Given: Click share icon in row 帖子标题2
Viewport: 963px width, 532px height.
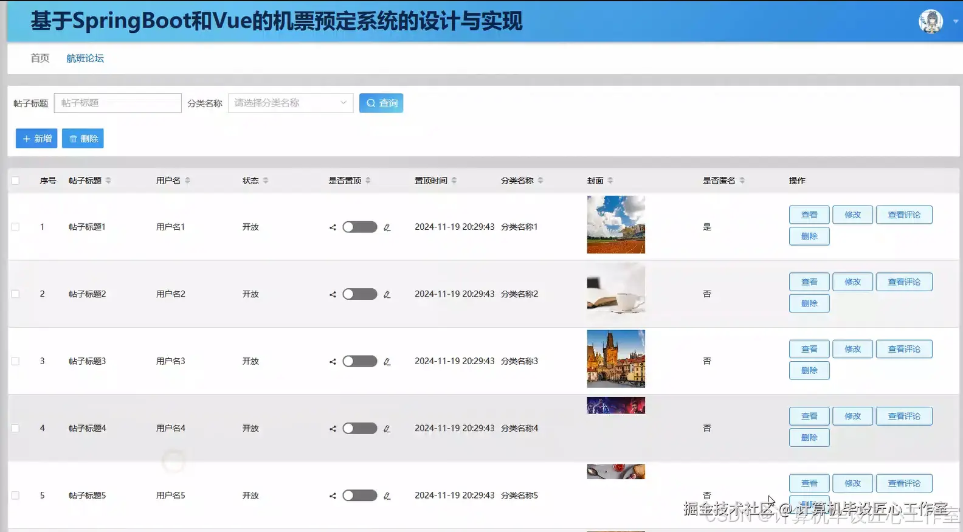Looking at the screenshot, I should (x=333, y=294).
